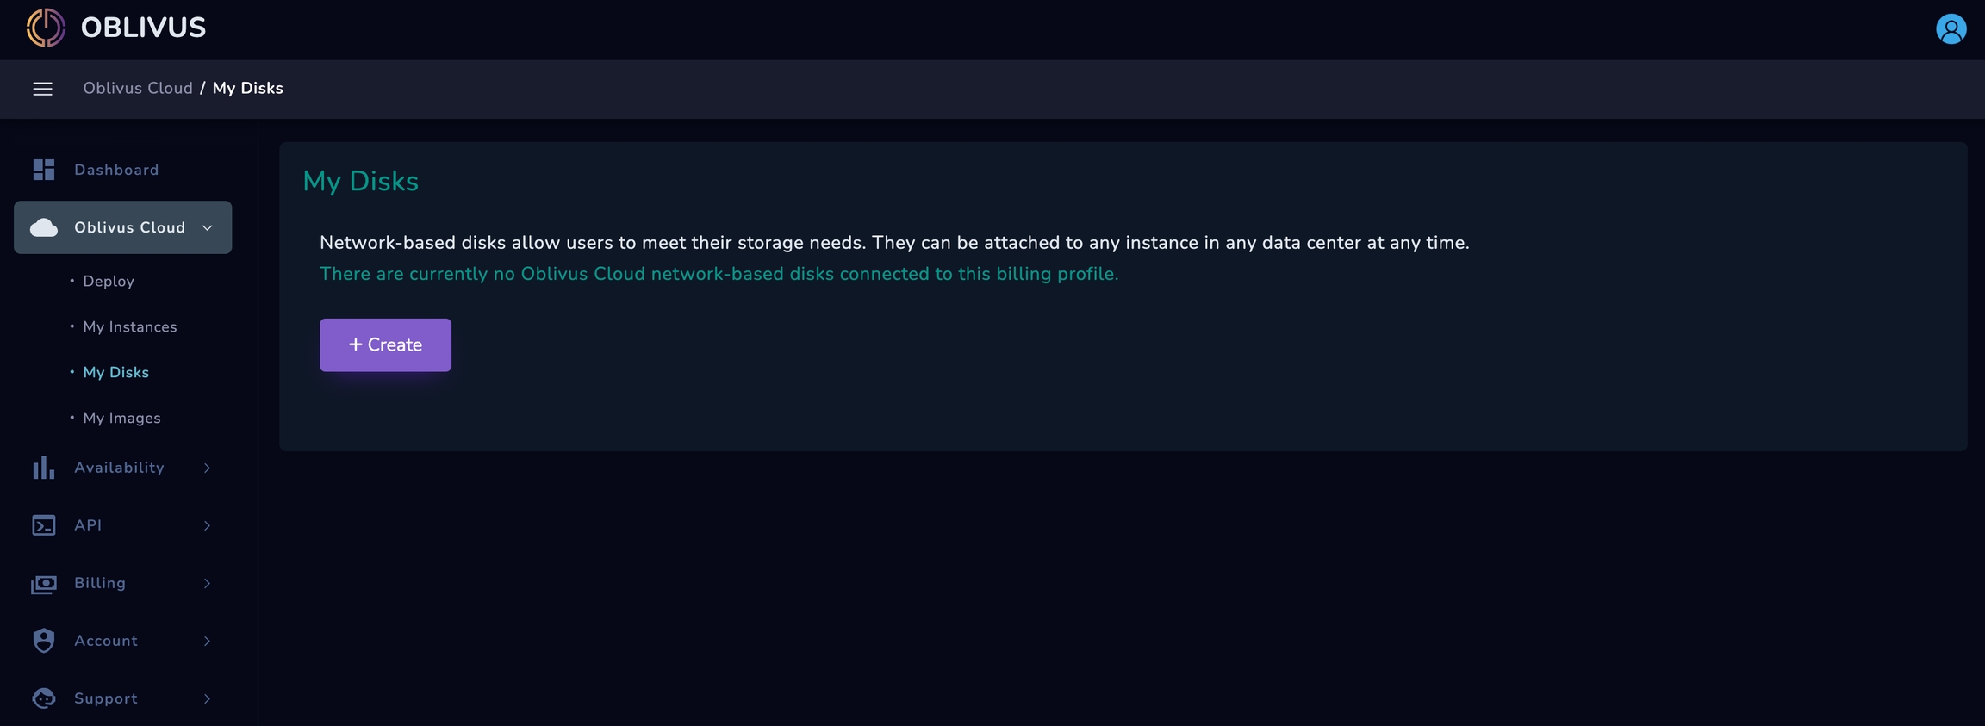The image size is (1985, 726).
Task: Go to My Instances
Action: click(130, 326)
